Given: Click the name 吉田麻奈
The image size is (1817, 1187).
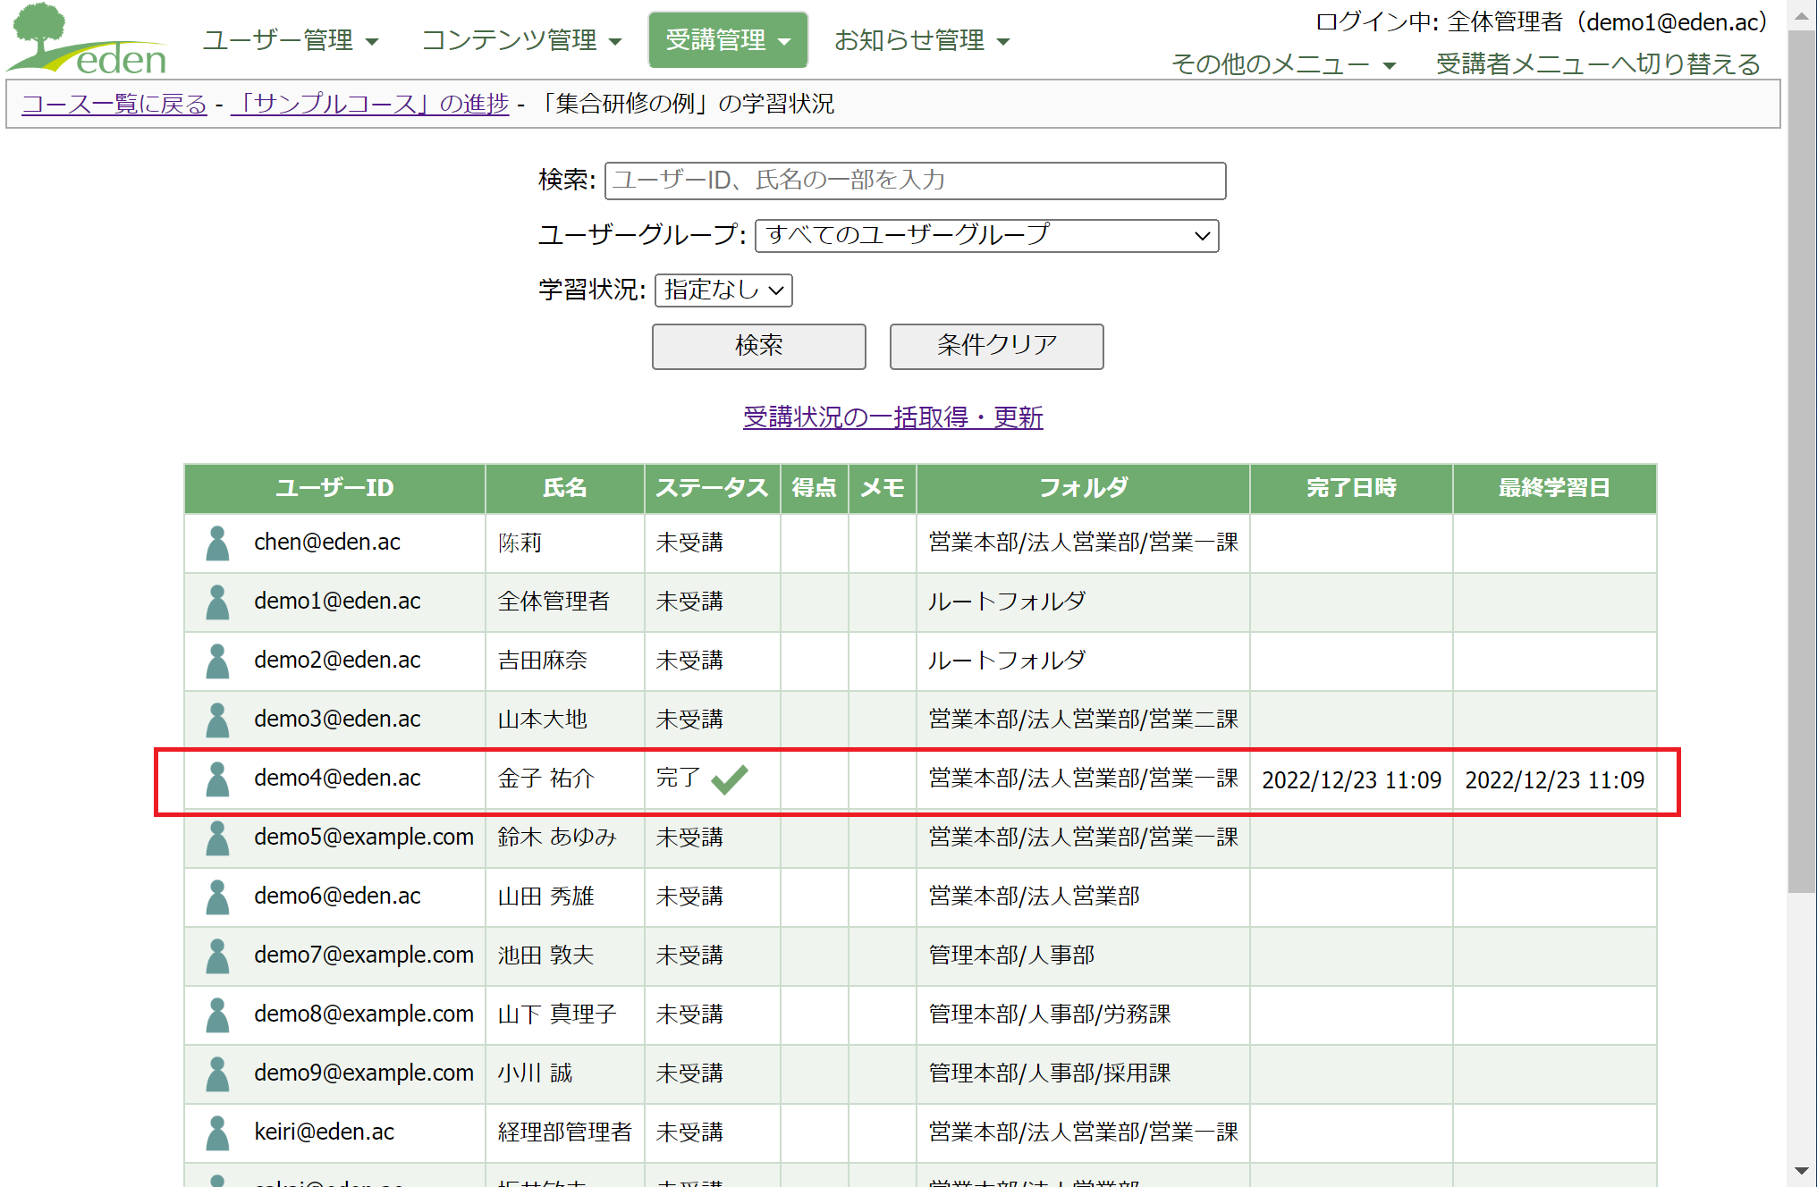Looking at the screenshot, I should [x=542, y=661].
